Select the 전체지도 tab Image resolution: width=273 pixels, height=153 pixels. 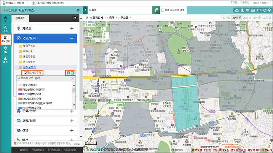(20, 18)
